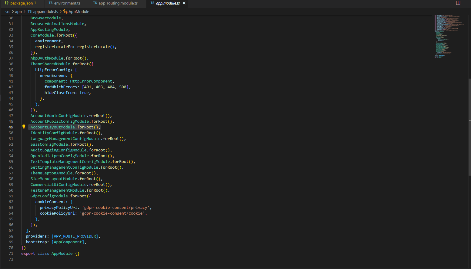Click the GdprConfigModule identifier
This screenshot has height=269, width=471.
(x=49, y=196)
